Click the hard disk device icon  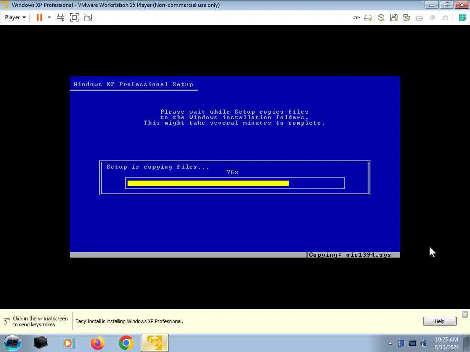click(368, 17)
